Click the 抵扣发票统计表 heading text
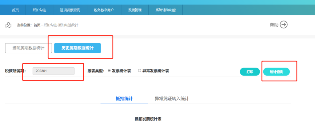 (148, 119)
